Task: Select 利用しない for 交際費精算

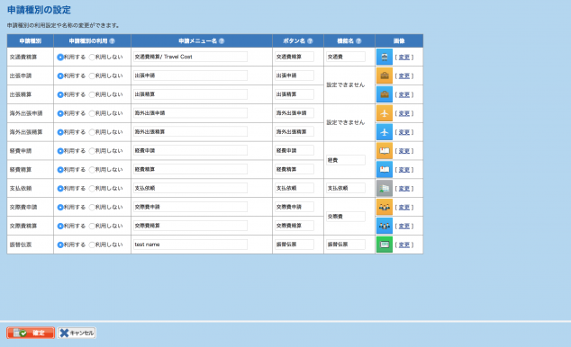Action: click(x=92, y=226)
